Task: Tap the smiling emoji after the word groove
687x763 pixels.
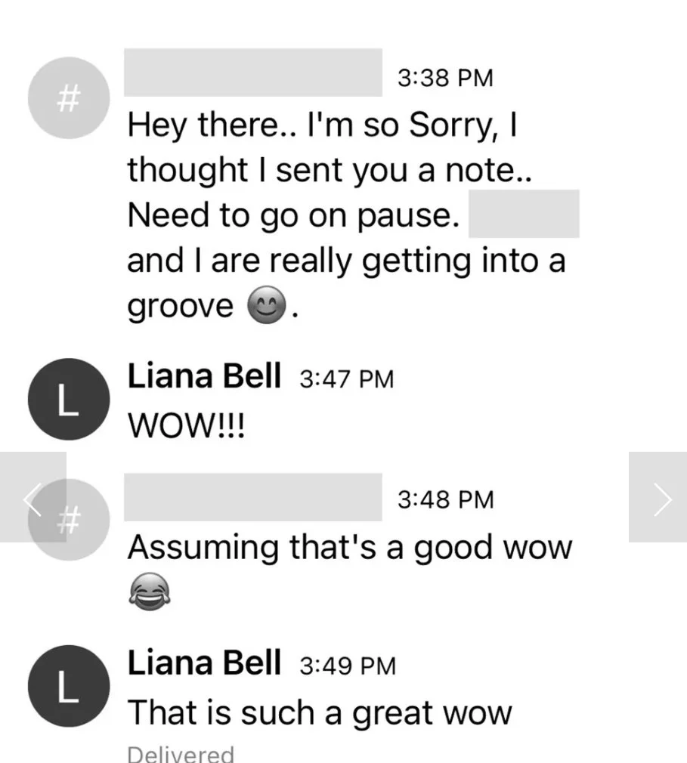Action: pos(266,304)
